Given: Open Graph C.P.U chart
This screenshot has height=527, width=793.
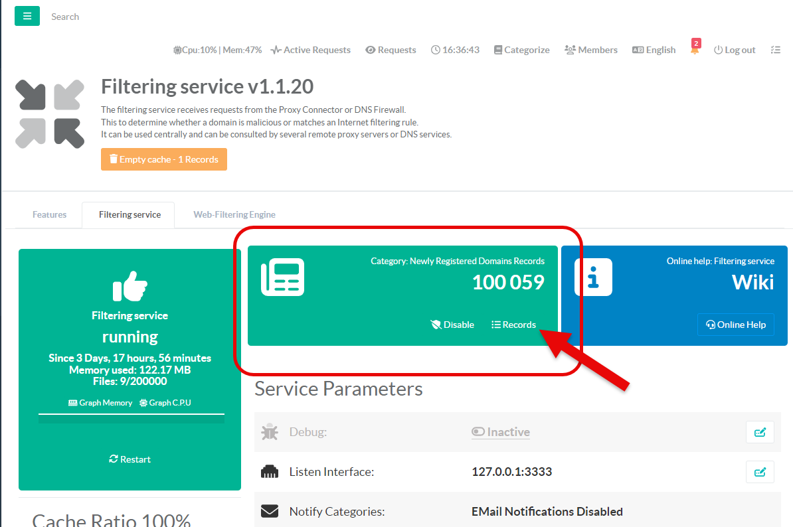Looking at the screenshot, I should [165, 403].
